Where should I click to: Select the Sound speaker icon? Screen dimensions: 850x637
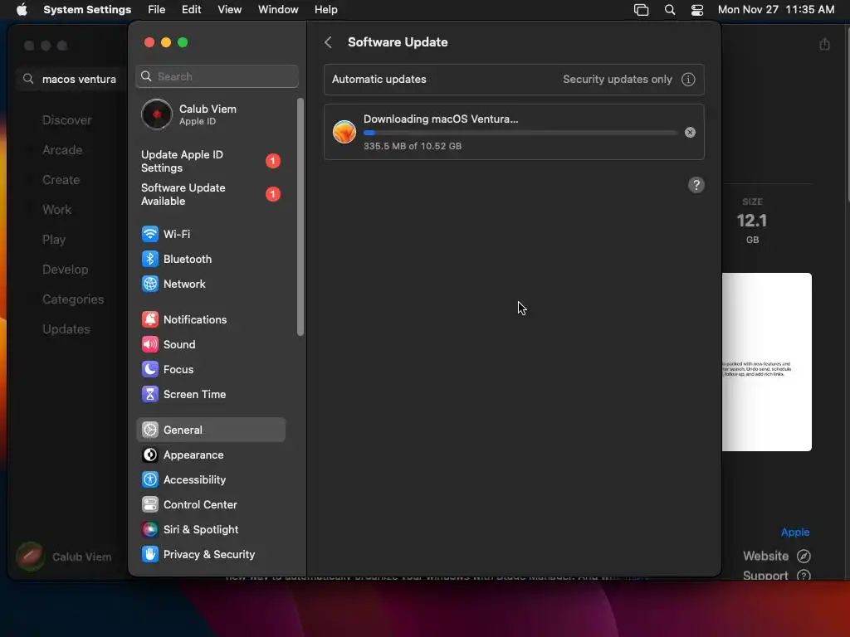click(x=149, y=344)
